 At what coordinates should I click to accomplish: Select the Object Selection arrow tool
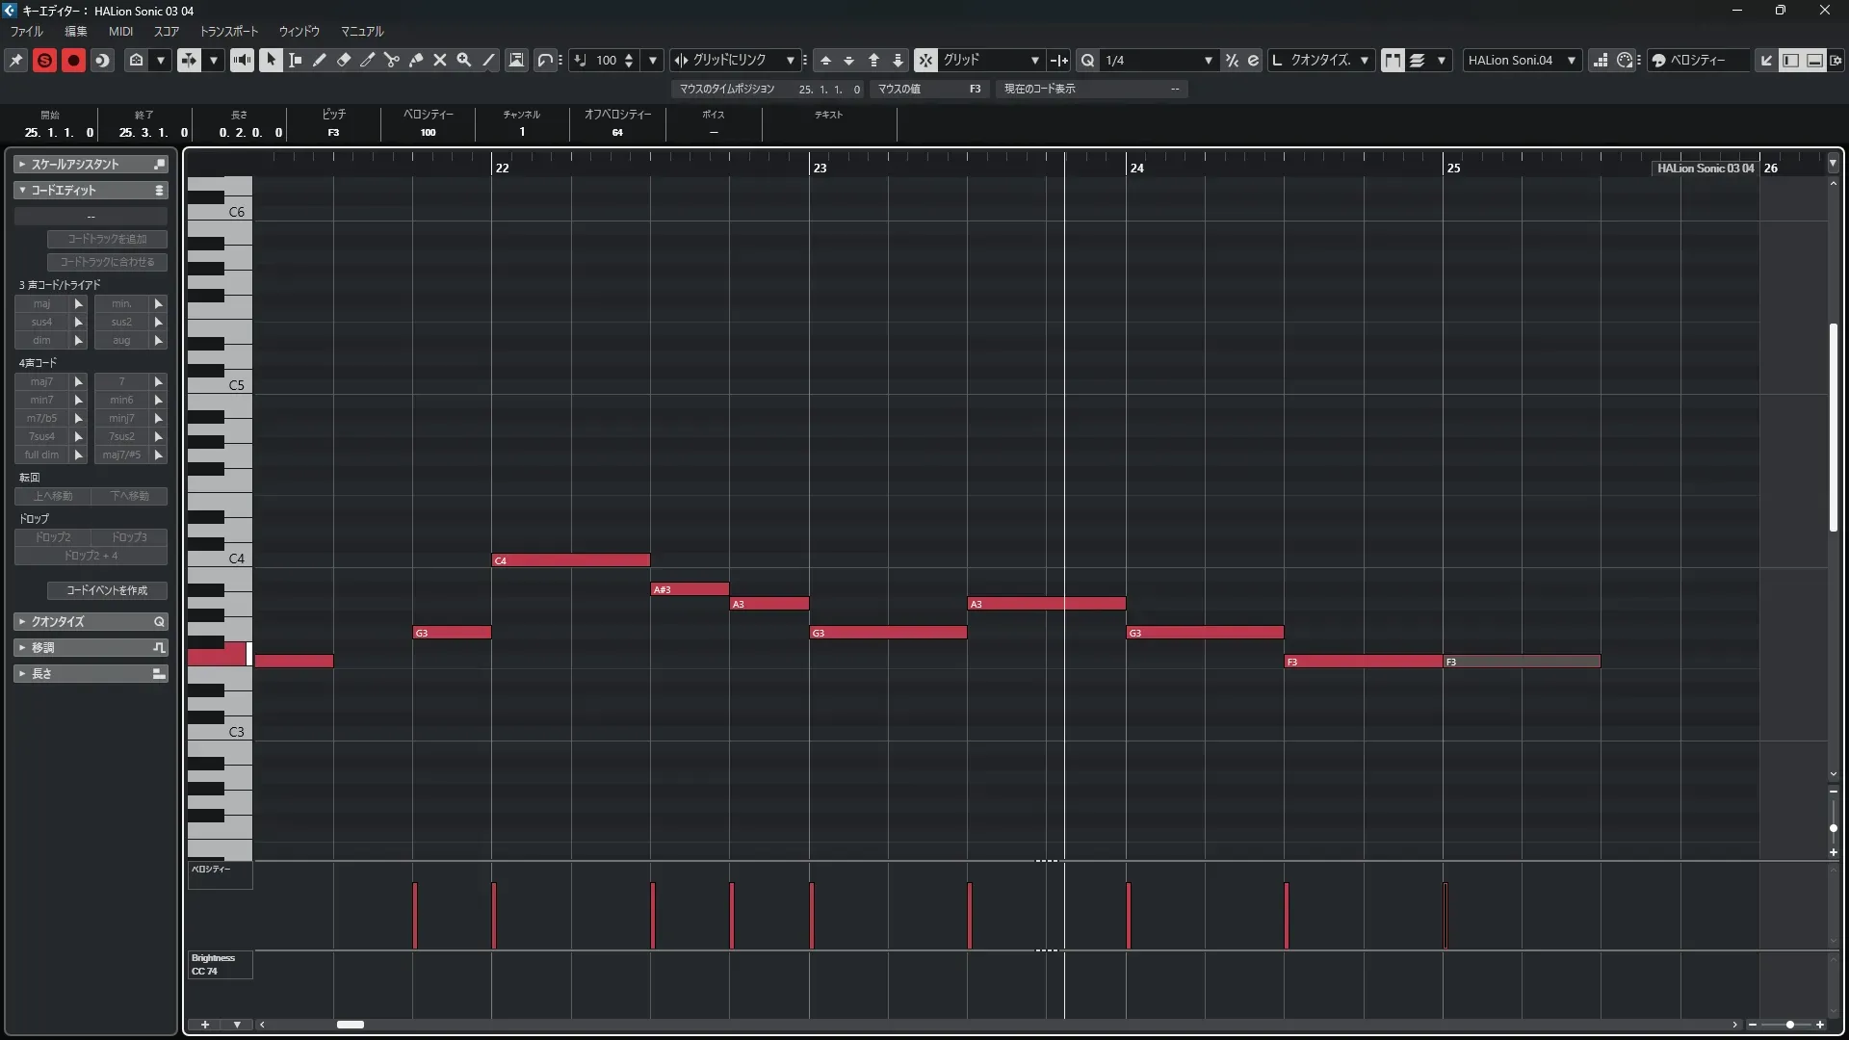tap(271, 60)
